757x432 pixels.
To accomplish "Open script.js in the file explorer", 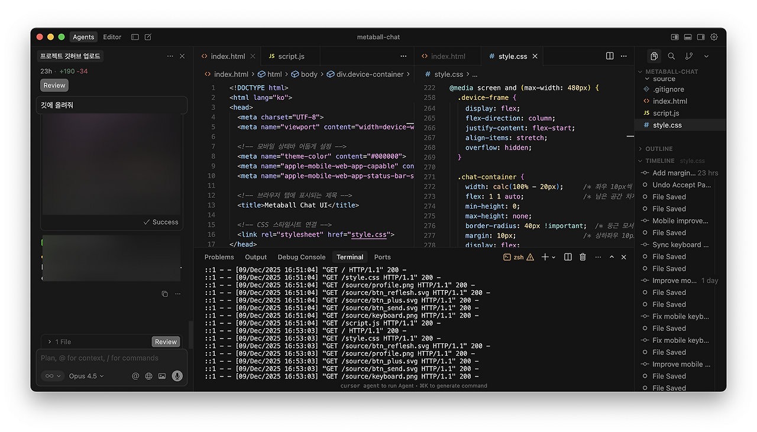I will coord(665,113).
